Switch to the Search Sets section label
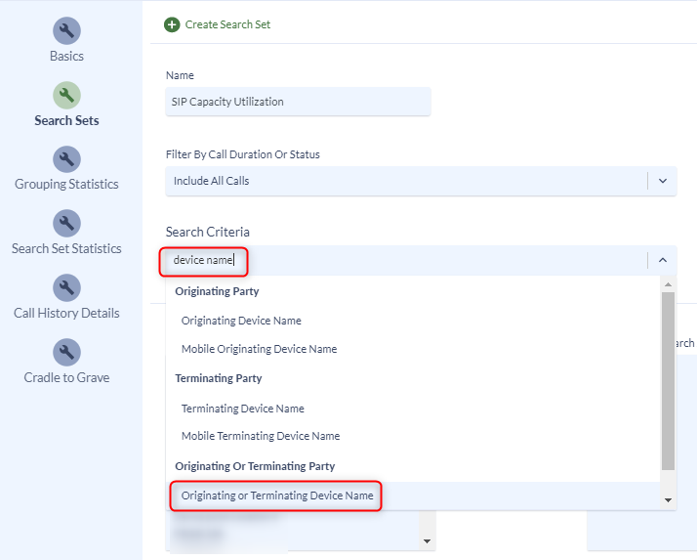 (66, 120)
